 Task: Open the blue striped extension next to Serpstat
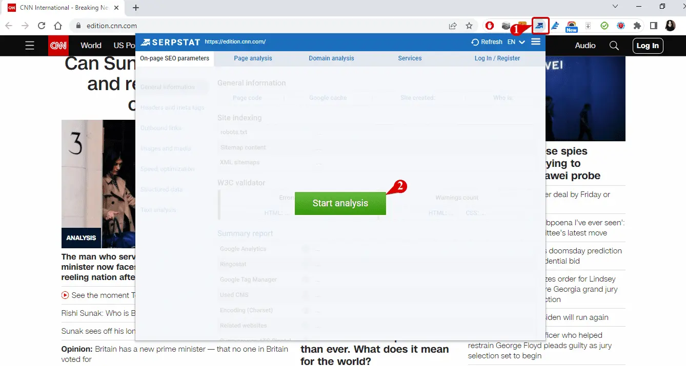[x=555, y=26]
